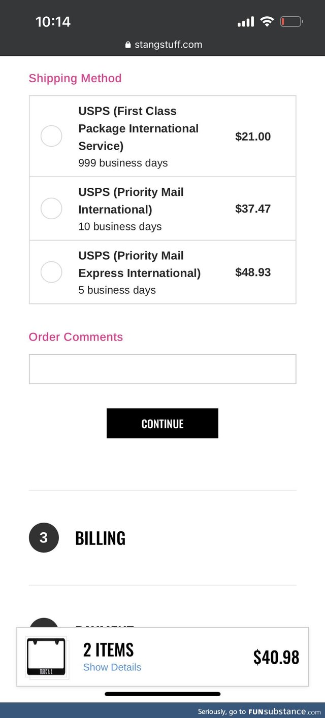Screen dimensions: 325x718
Task: Tap the padlock icon beside stangstuff.com
Action: pos(128,45)
